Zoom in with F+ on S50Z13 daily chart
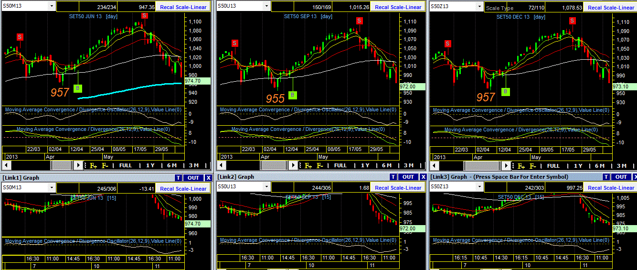Viewport: 637px width, 270px height. pyautogui.click(x=521, y=166)
